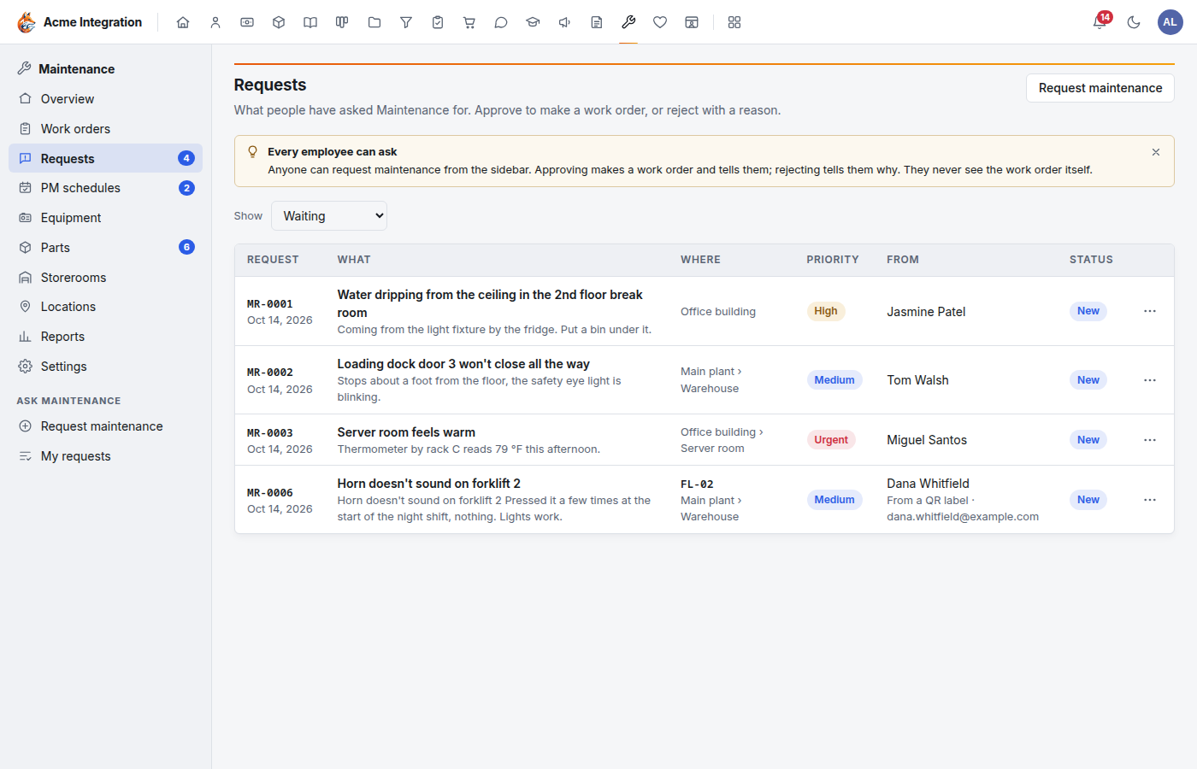Viewport: 1197px width, 769px height.
Task: Click the wrench maintenance icon in top navigation
Action: (x=628, y=22)
